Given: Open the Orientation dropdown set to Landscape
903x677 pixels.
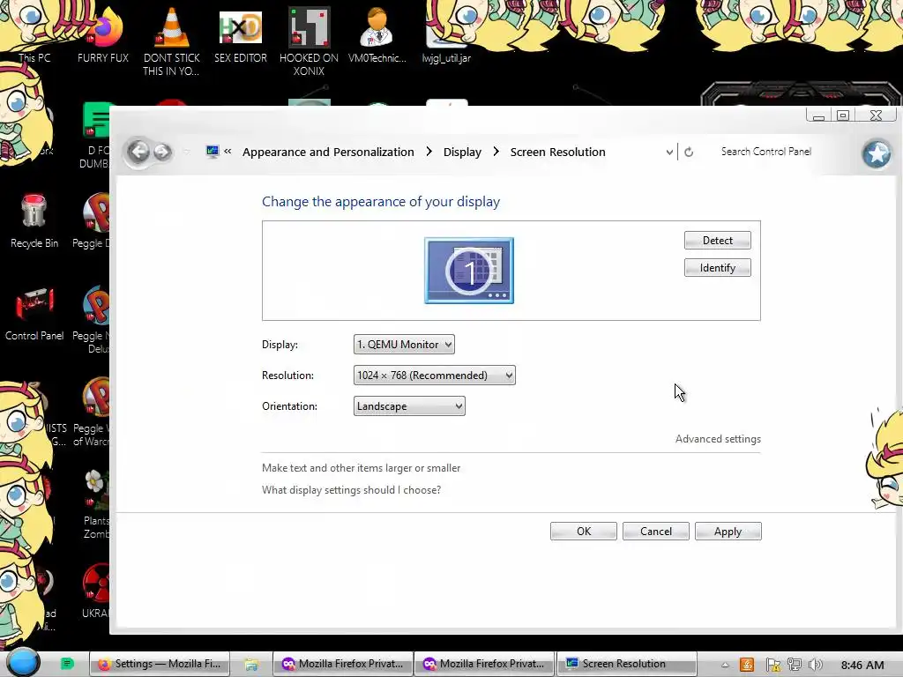Looking at the screenshot, I should (409, 405).
